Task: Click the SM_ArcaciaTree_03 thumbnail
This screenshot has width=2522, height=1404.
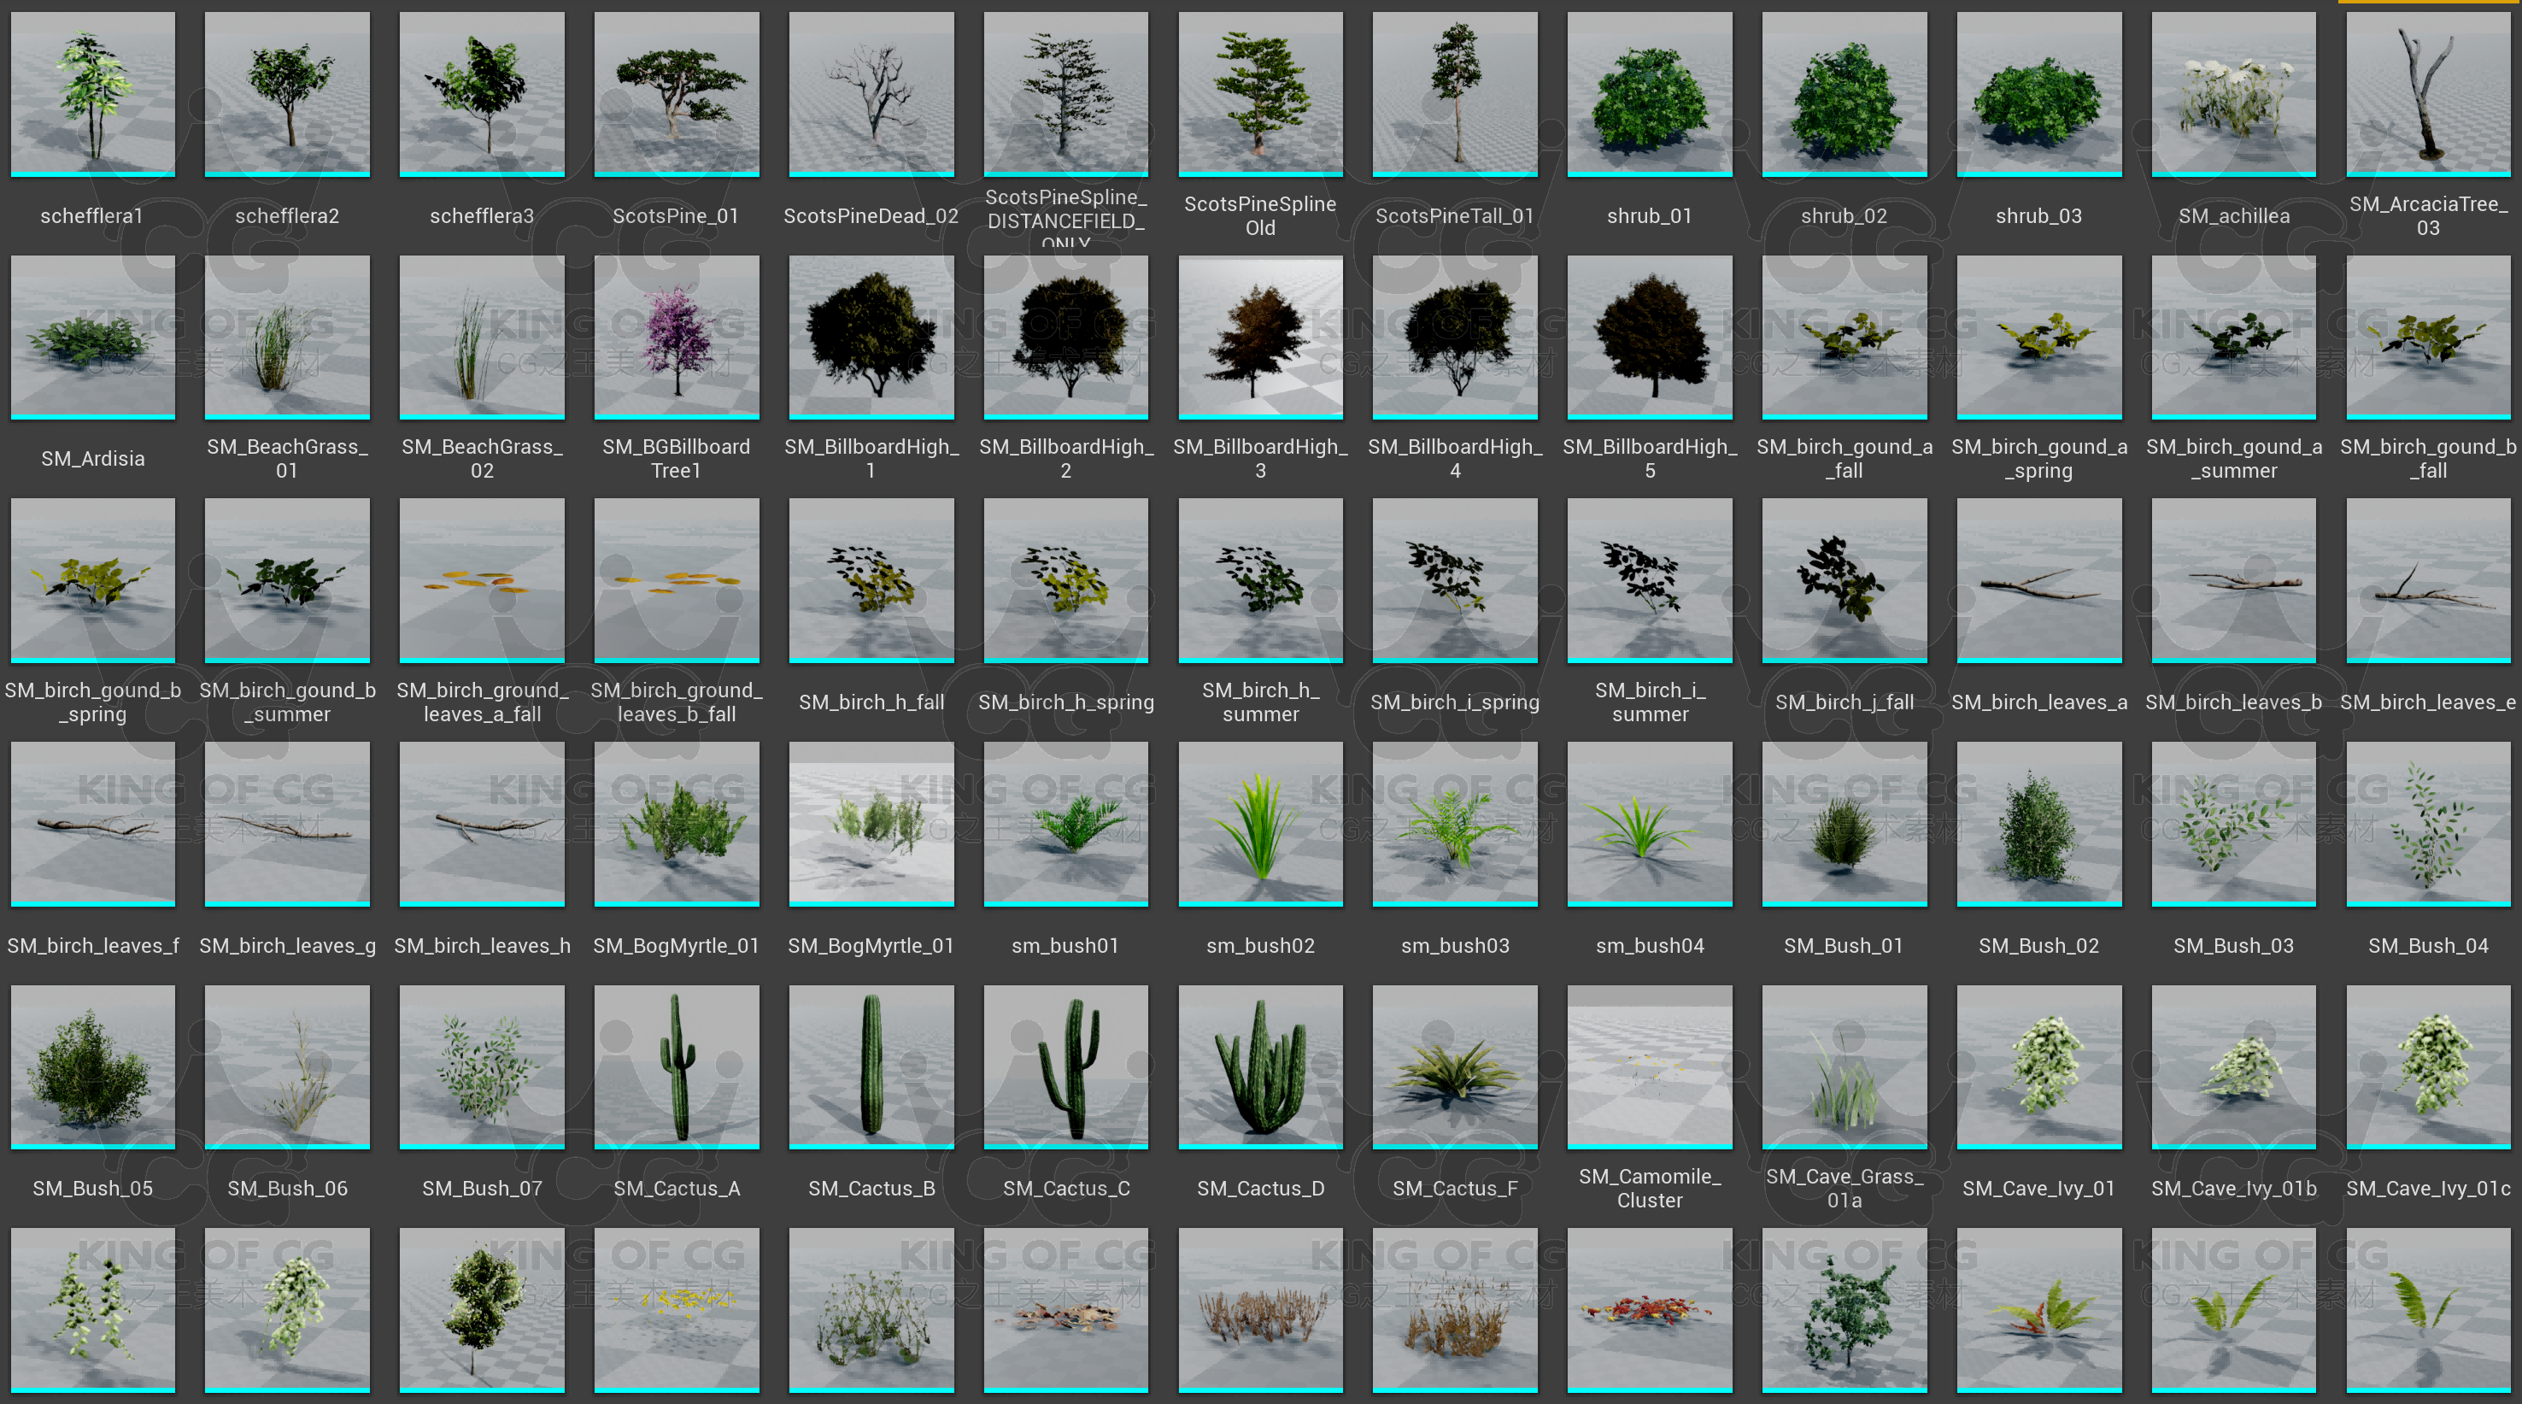Action: click(2428, 94)
